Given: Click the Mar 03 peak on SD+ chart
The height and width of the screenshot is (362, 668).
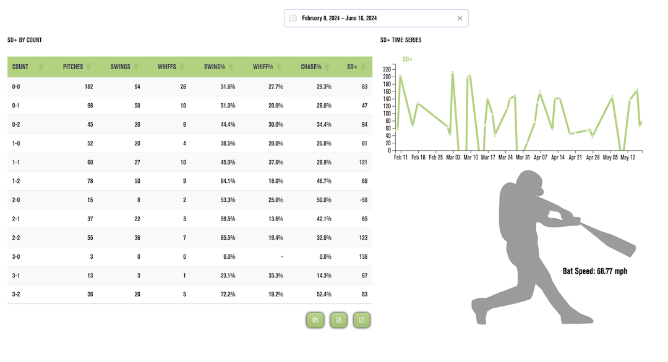Looking at the screenshot, I should point(452,72).
